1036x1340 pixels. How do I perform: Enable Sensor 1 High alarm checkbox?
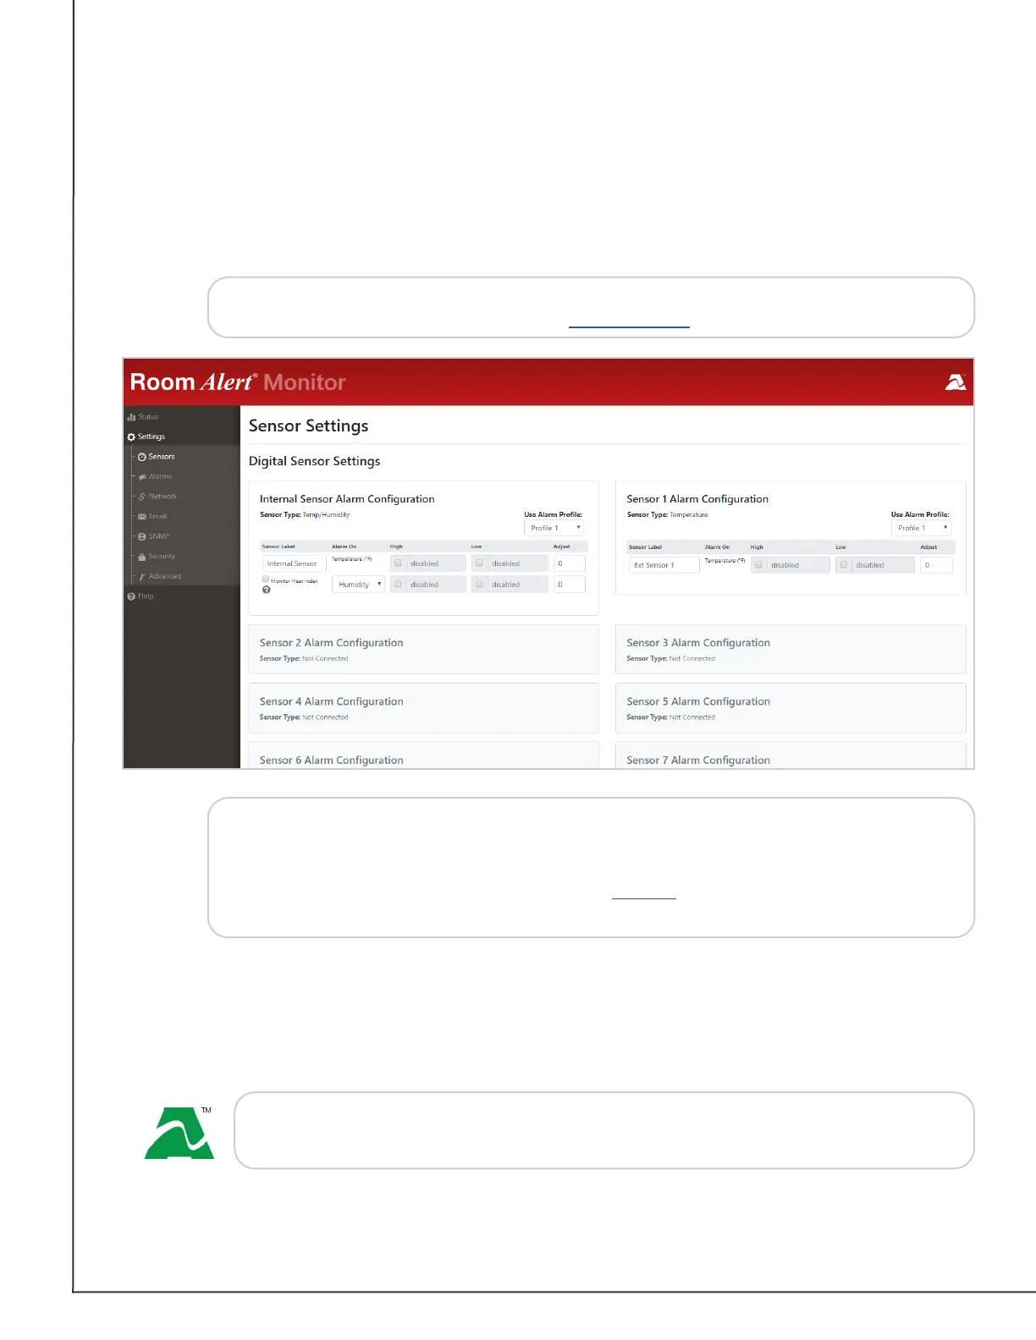click(758, 565)
